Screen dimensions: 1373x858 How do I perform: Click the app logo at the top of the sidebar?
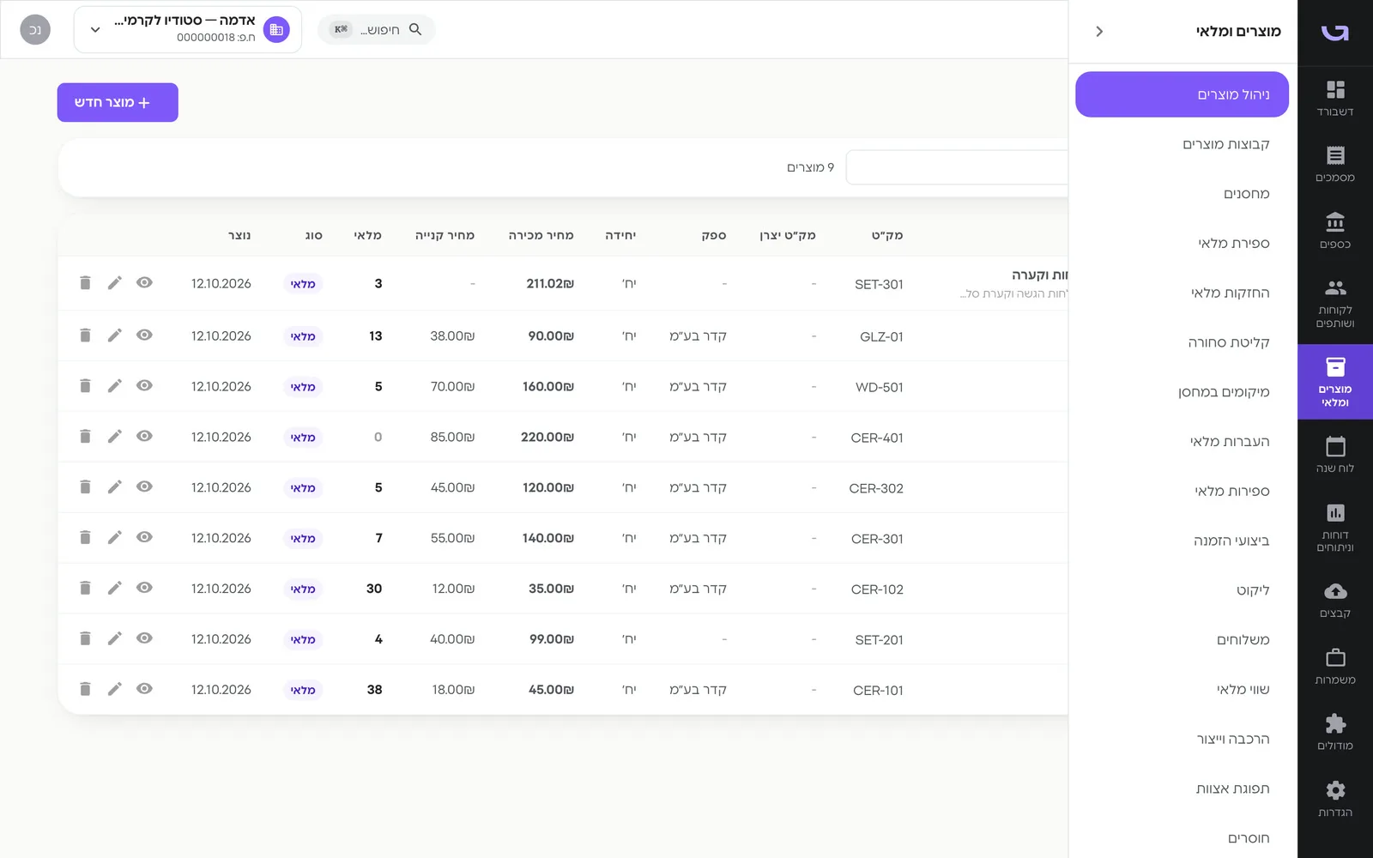click(1334, 32)
